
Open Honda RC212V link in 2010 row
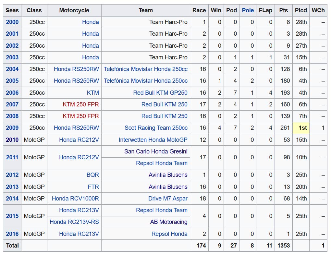(79, 140)
